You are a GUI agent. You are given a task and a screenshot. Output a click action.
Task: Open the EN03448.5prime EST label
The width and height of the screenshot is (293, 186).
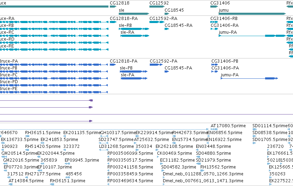[x=213, y=146]
